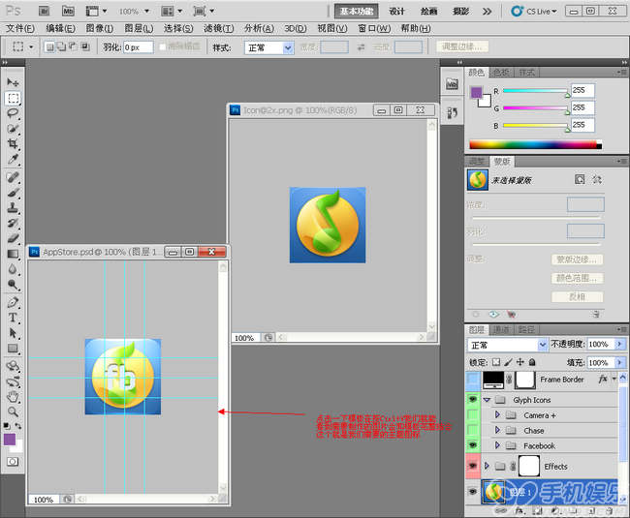Toggle visibility of bottom layer 图层 1

[x=473, y=491]
